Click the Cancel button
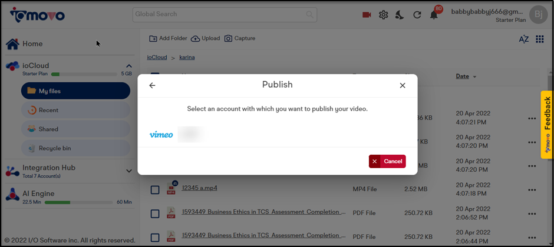The width and height of the screenshot is (554, 247). (387, 161)
